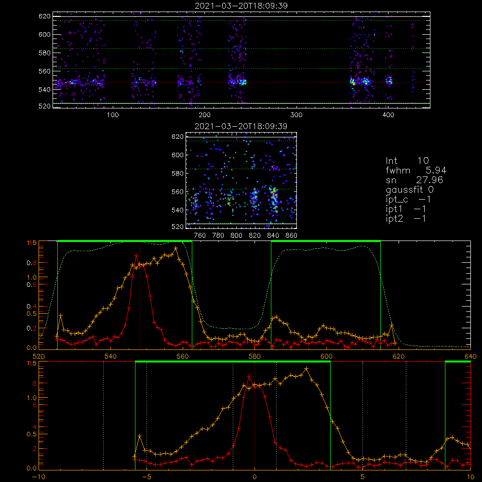Click x-axis label 300 under the wide top image
Image resolution: width=482 pixels, height=482 pixels.
[x=296, y=115]
